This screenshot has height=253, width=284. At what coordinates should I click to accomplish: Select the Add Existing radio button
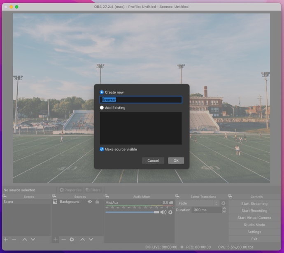(102, 108)
